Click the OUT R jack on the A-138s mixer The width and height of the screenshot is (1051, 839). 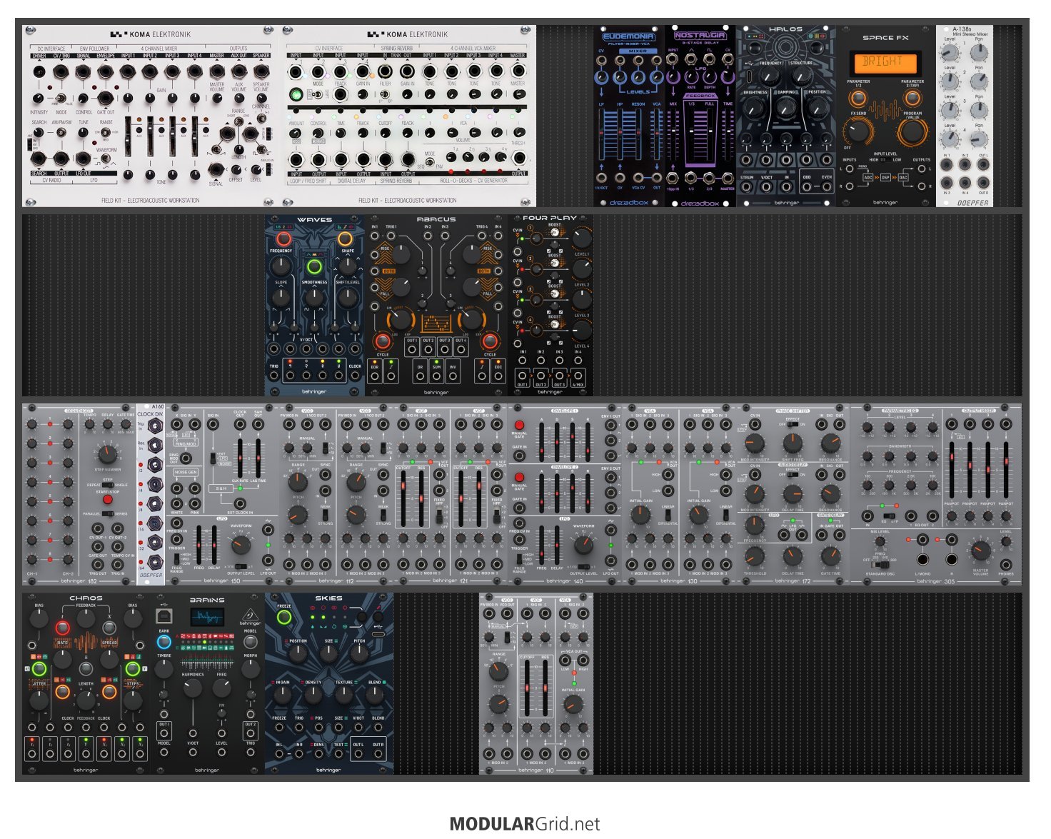coord(983,182)
